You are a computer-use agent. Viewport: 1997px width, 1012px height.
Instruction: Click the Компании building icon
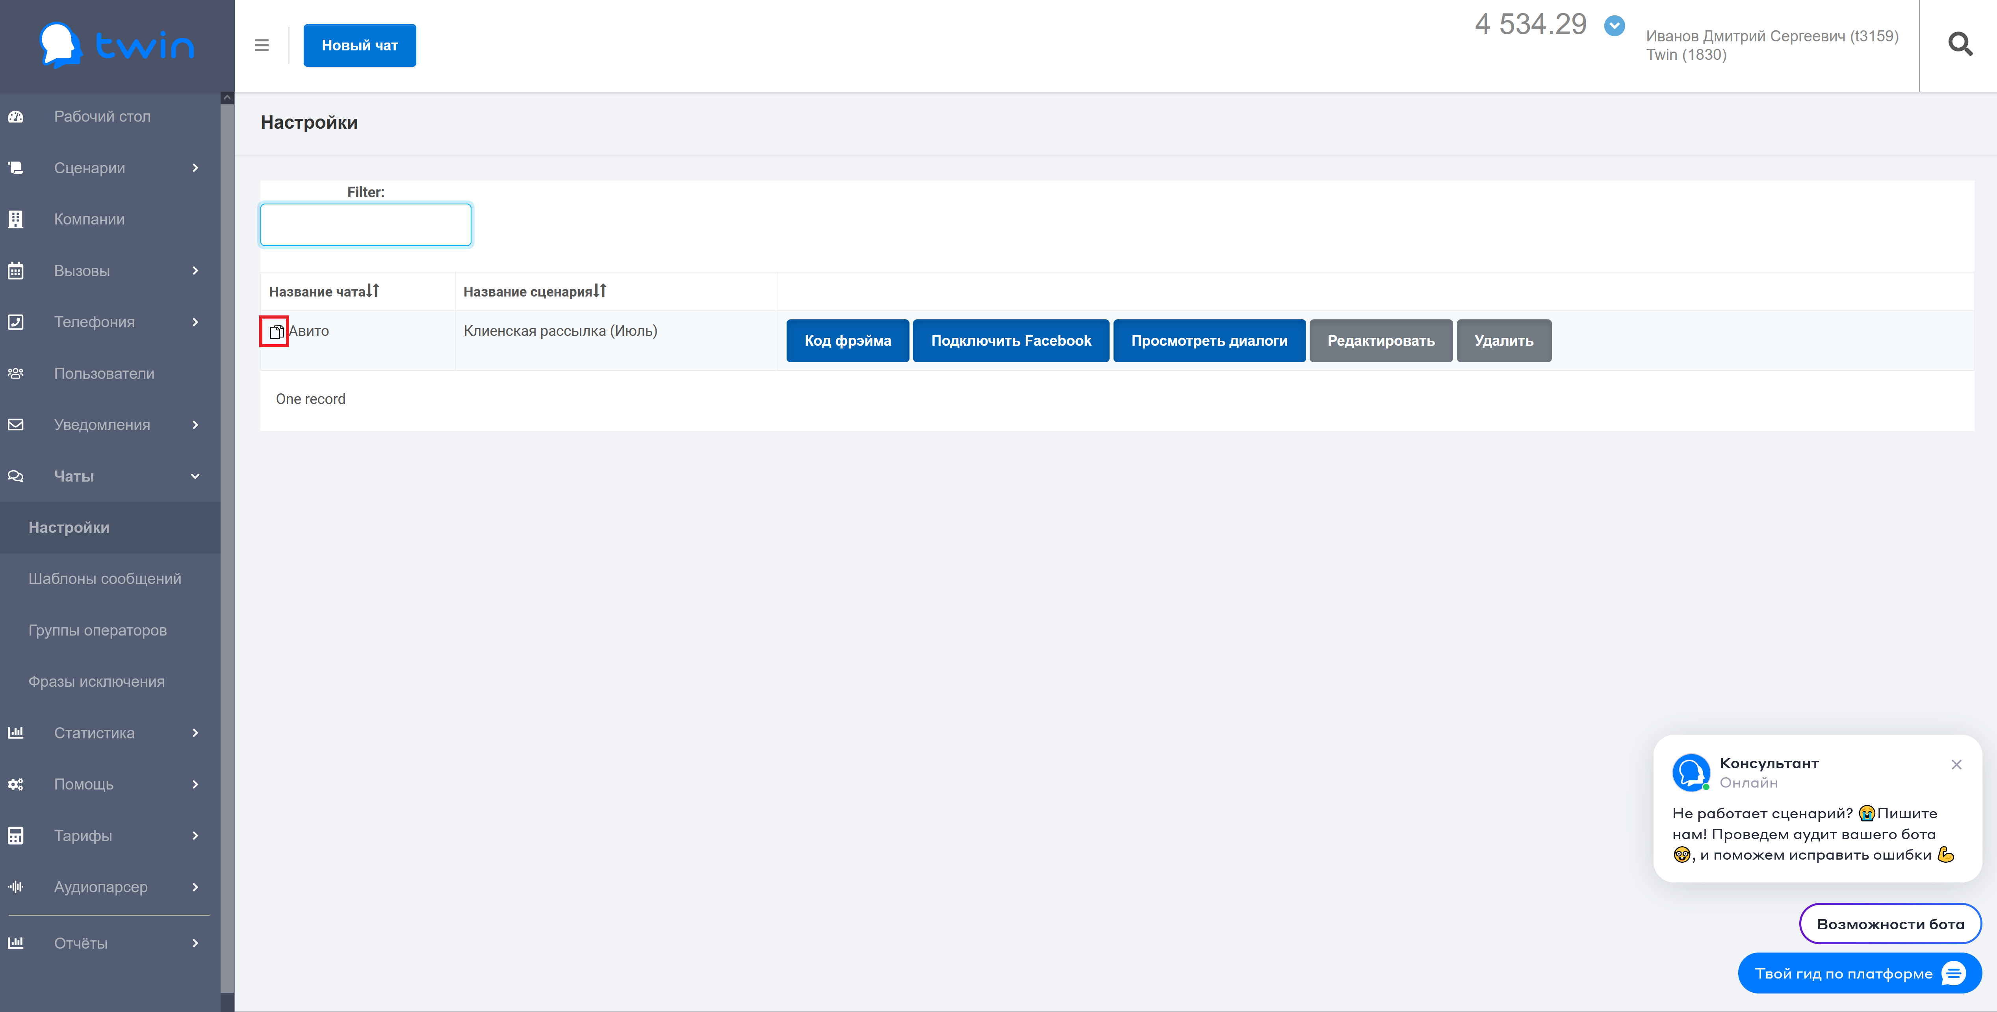pyautogui.click(x=15, y=219)
